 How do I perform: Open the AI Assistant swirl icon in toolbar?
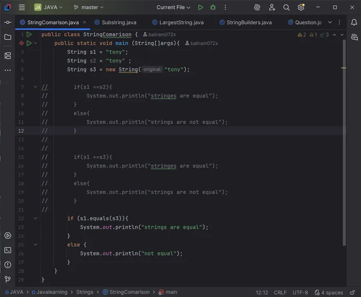(x=257, y=7)
